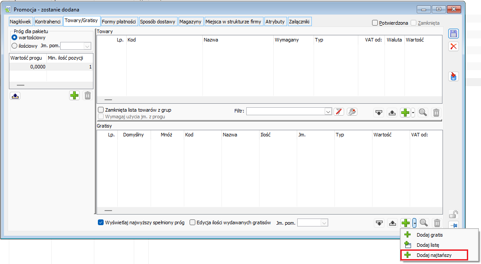Click green plus under threshold list
Screen dimensions: 481x264
tap(74, 95)
